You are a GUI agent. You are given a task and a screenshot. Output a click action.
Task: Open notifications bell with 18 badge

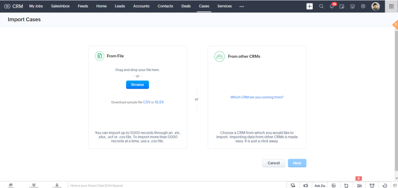click(x=332, y=6)
